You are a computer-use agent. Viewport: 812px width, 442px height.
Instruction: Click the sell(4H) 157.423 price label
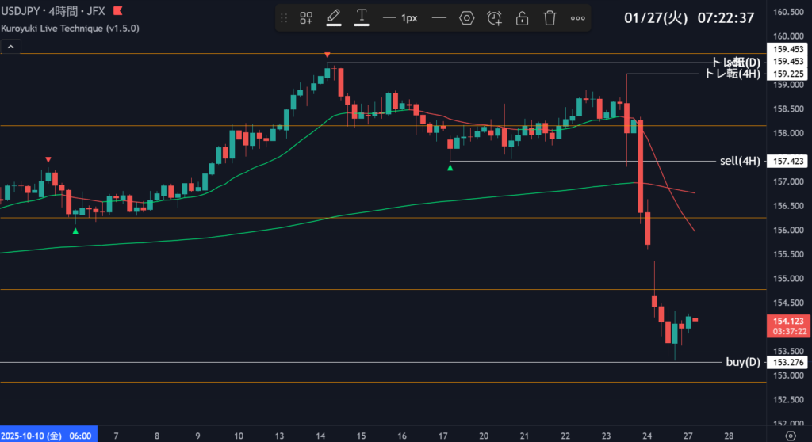tap(787, 162)
